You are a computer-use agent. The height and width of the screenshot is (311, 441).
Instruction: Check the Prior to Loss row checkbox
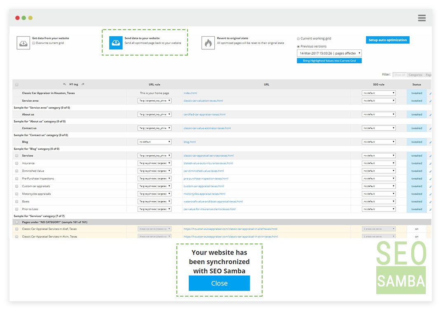tap(17, 209)
